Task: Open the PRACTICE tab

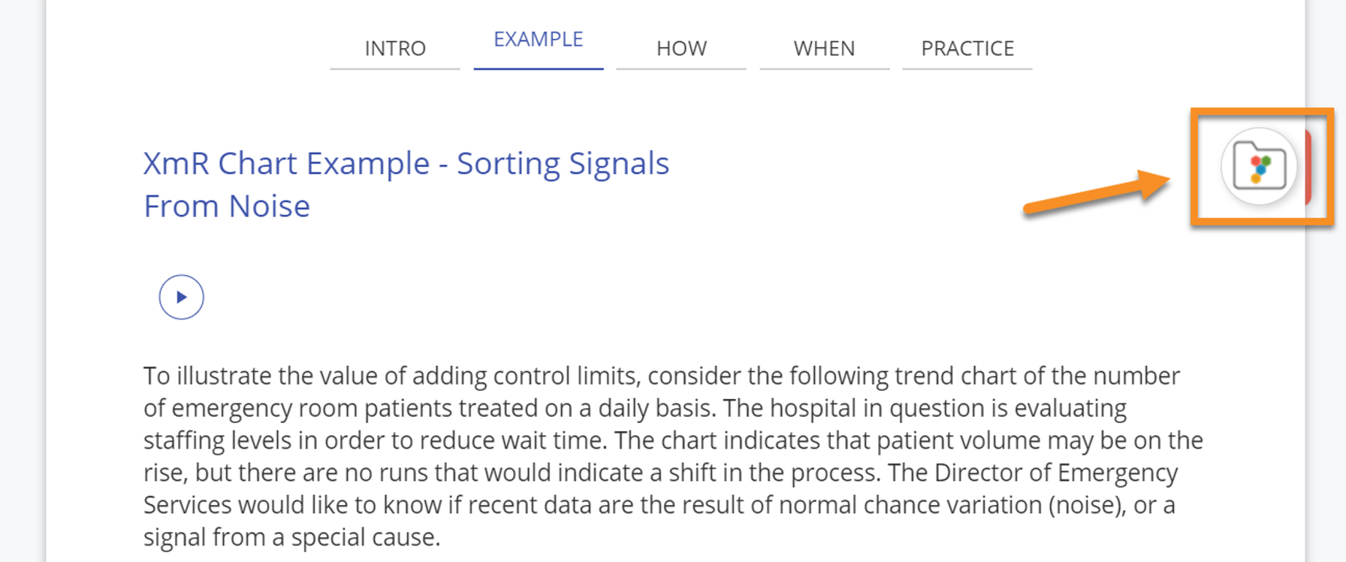Action: pyautogui.click(x=967, y=49)
